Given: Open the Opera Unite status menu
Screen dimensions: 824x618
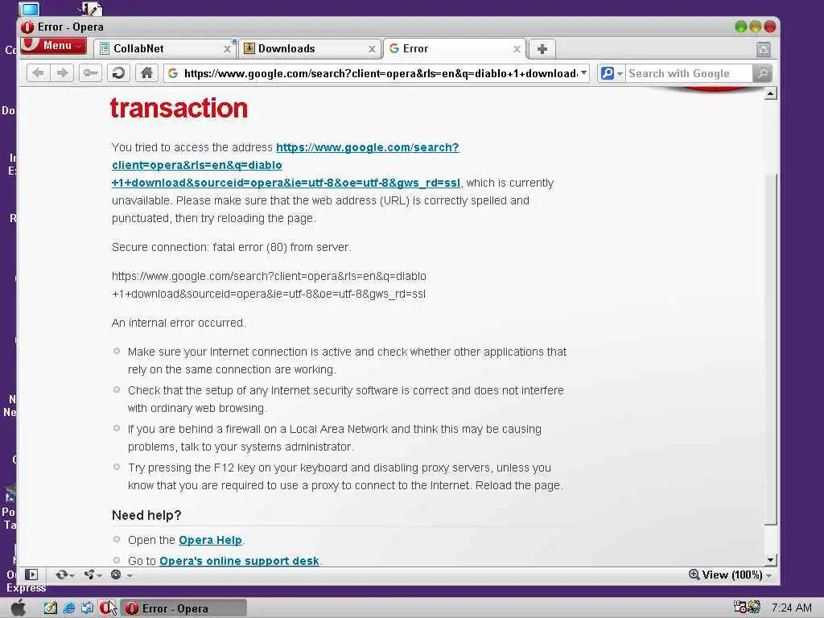Looking at the screenshot, I should (x=93, y=575).
